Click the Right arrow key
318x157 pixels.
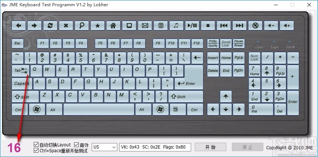click(x=239, y=110)
